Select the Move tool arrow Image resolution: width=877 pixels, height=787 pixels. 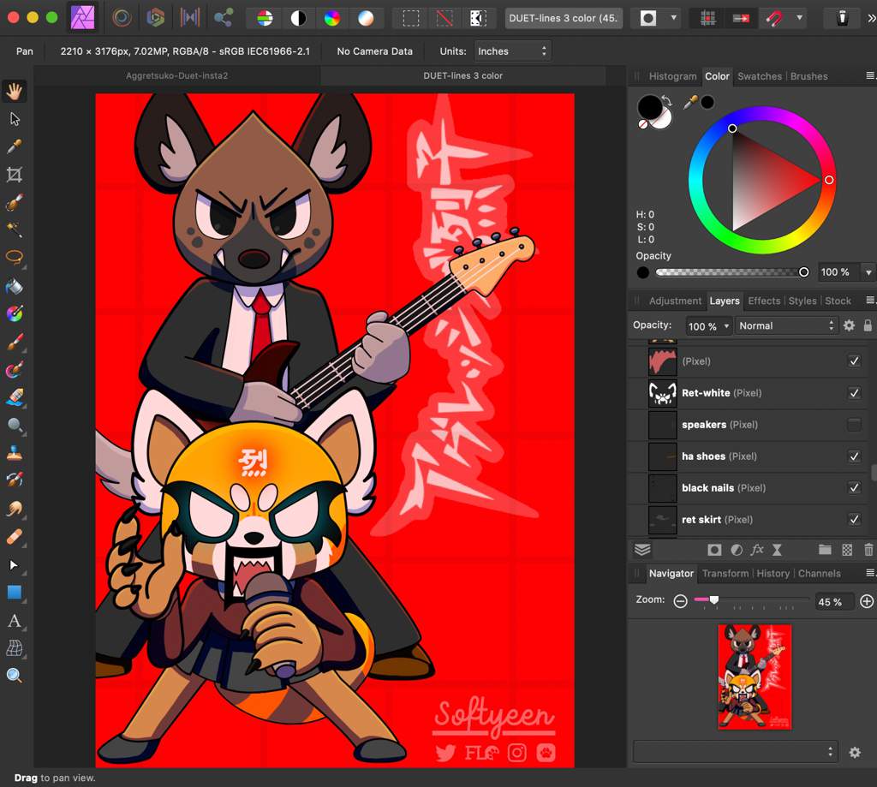point(15,119)
